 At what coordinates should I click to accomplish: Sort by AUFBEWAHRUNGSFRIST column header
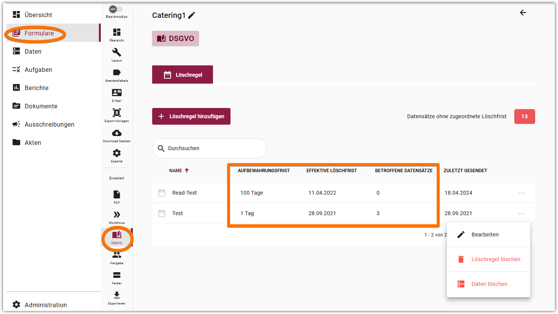(x=264, y=171)
